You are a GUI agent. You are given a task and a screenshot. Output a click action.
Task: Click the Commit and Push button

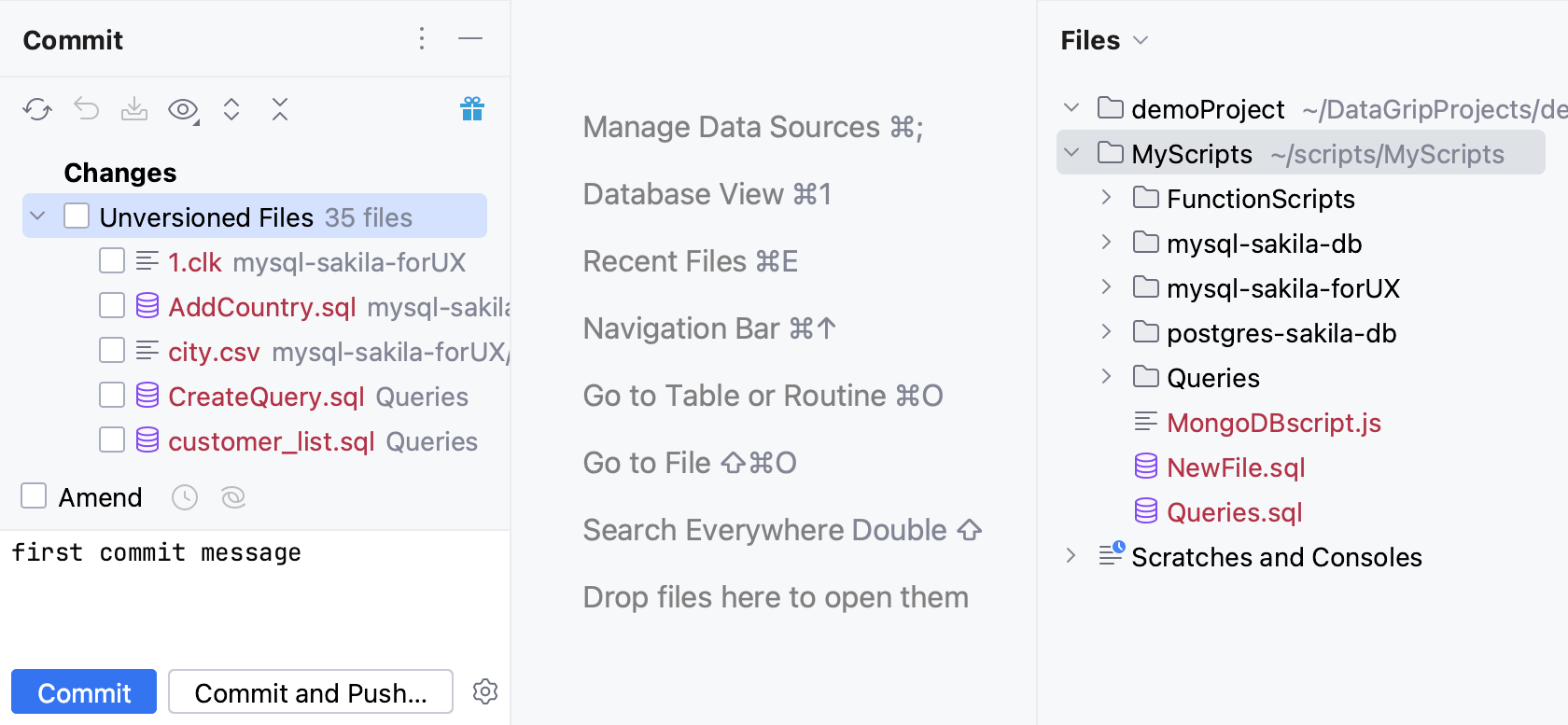311,692
